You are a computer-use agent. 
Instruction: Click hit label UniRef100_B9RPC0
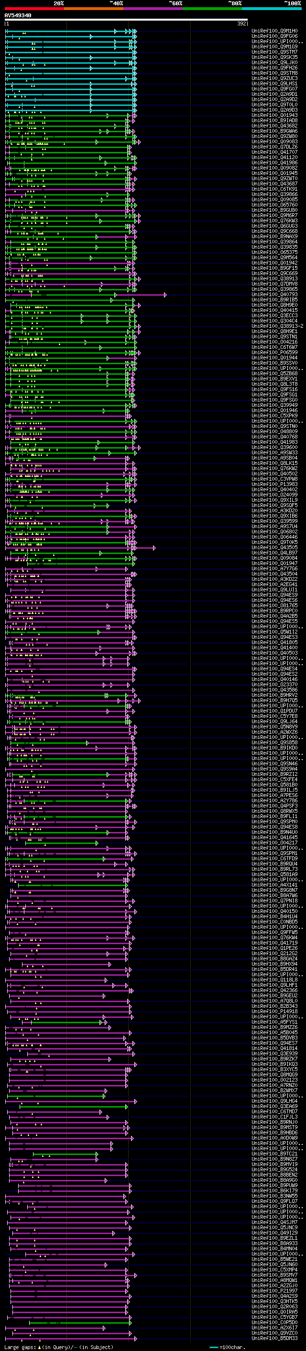274,611
